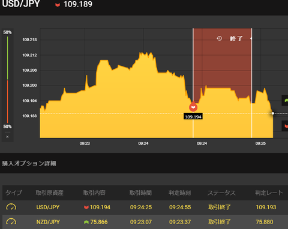Screen dimensions: 288x229
Task: Click the red entry-point marker on the chart
Action: pyautogui.click(x=193, y=106)
